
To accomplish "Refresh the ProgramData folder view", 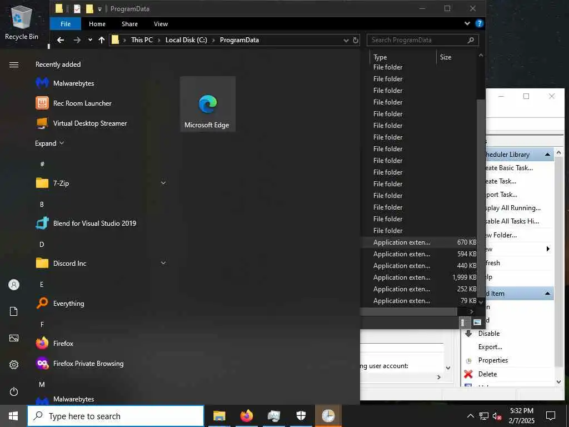I will [x=356, y=40].
